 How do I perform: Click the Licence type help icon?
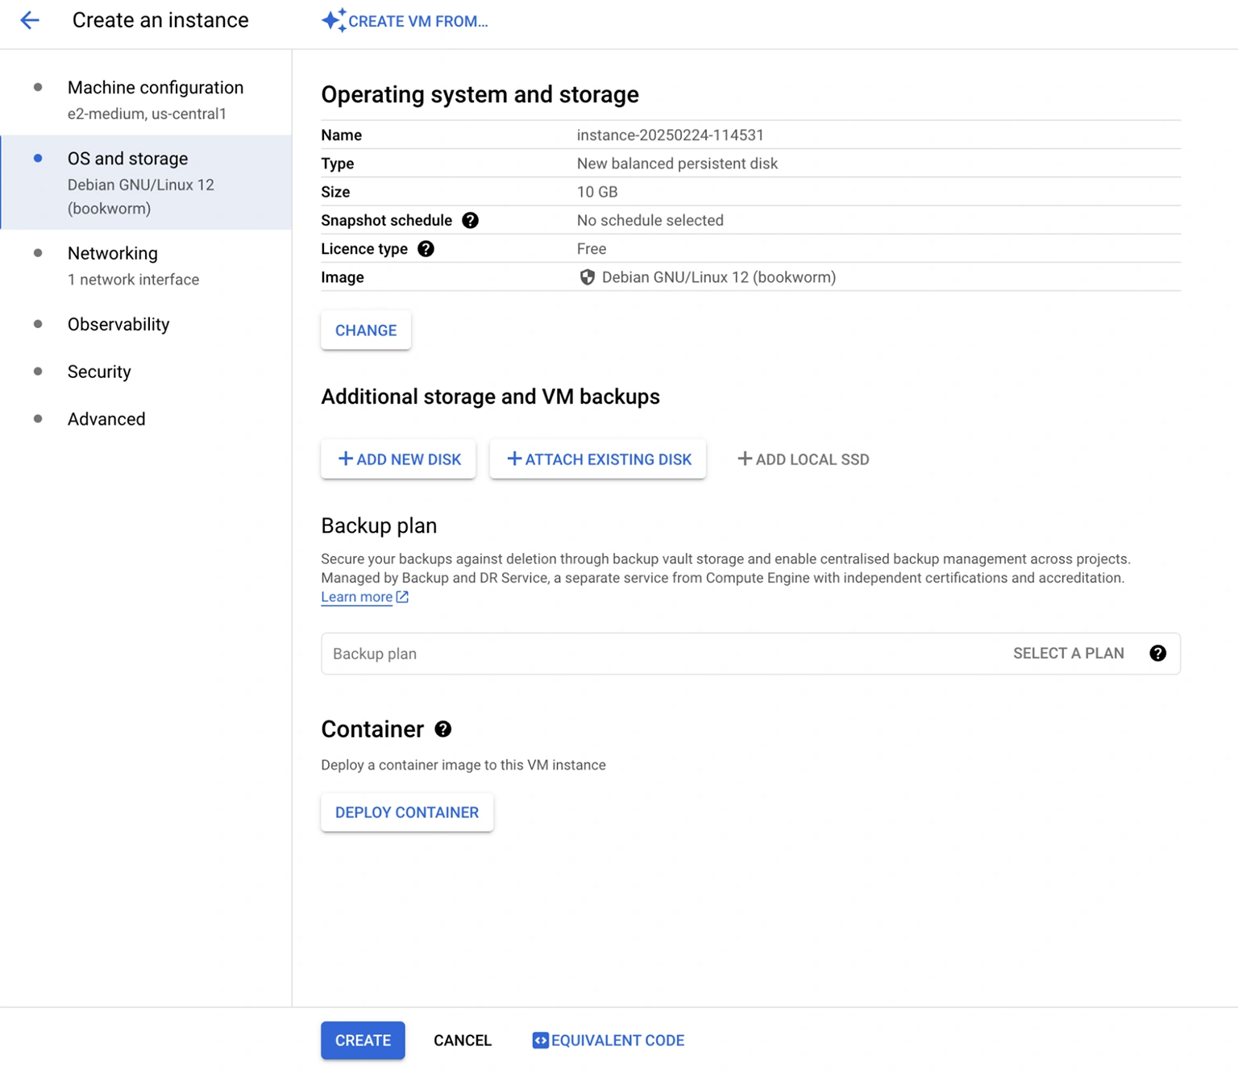426,249
